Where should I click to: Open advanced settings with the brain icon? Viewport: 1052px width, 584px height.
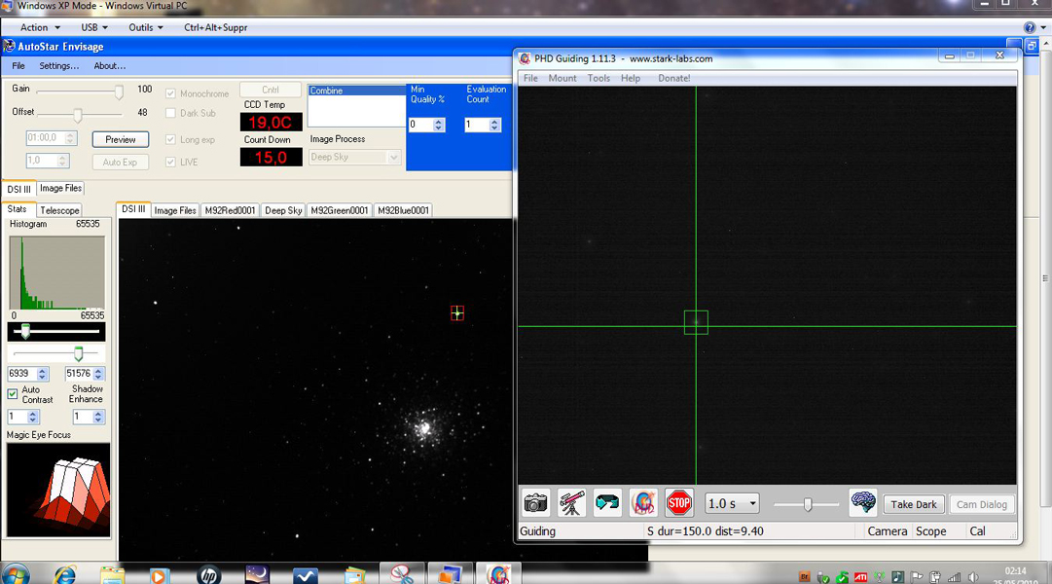[x=863, y=503]
